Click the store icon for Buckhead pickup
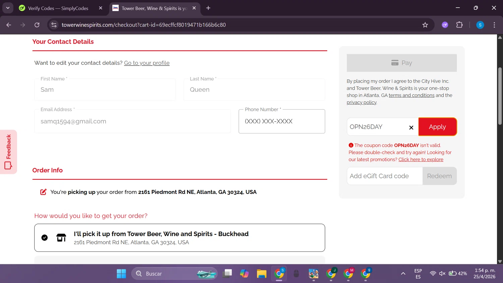This screenshot has height=283, width=503. (x=61, y=238)
